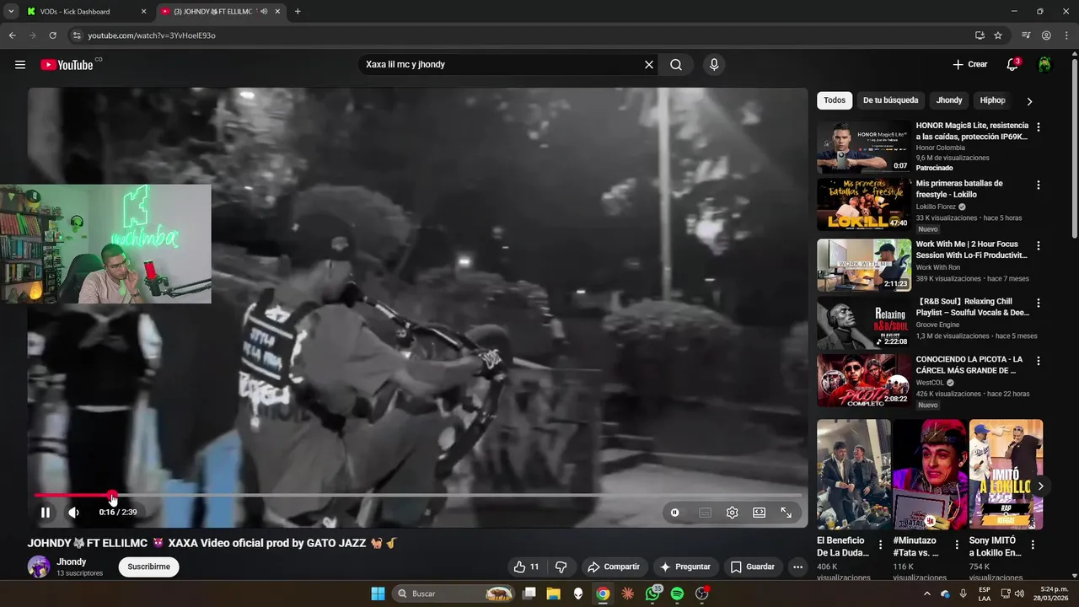This screenshot has height=607, width=1079.
Task: Open Mis primeras batallas de freestyle video
Action: click(x=864, y=205)
